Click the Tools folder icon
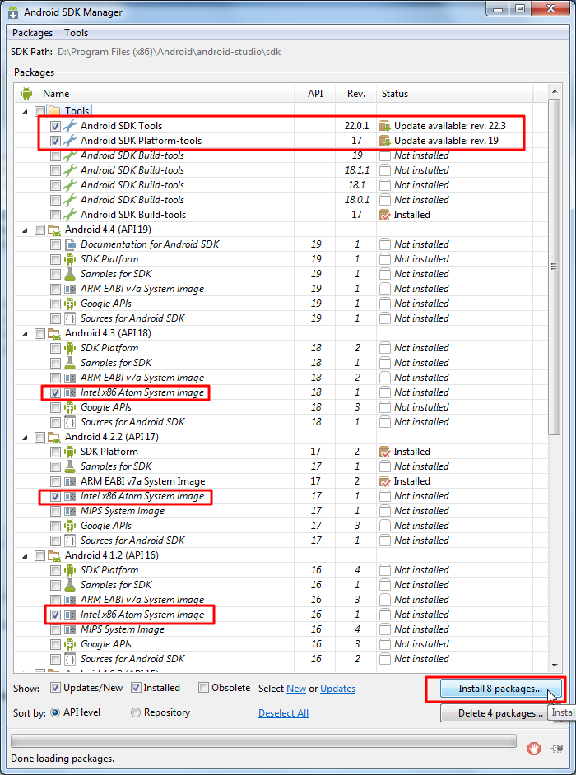576x775 pixels. coord(53,111)
